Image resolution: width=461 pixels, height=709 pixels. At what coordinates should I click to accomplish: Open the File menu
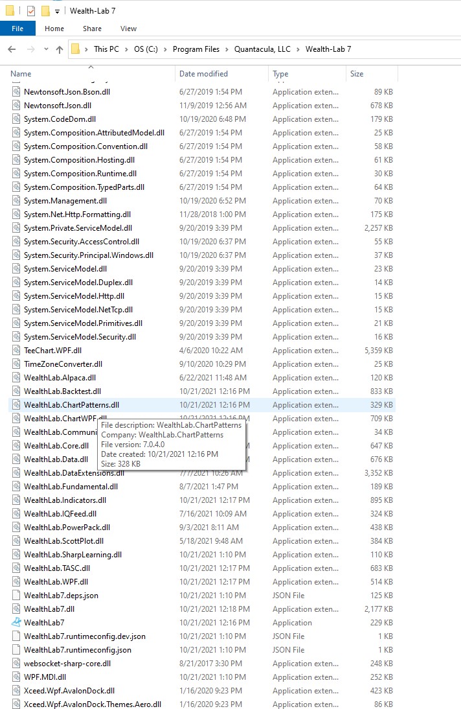(17, 29)
